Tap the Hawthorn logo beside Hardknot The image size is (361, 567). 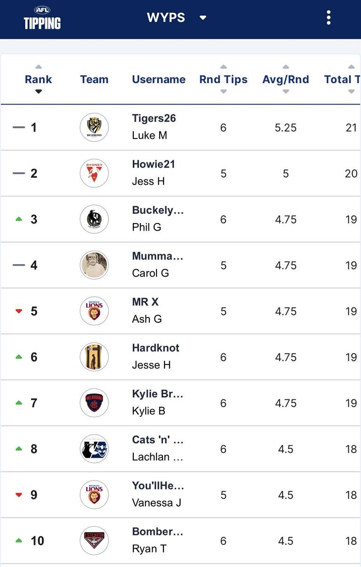pyautogui.click(x=94, y=357)
